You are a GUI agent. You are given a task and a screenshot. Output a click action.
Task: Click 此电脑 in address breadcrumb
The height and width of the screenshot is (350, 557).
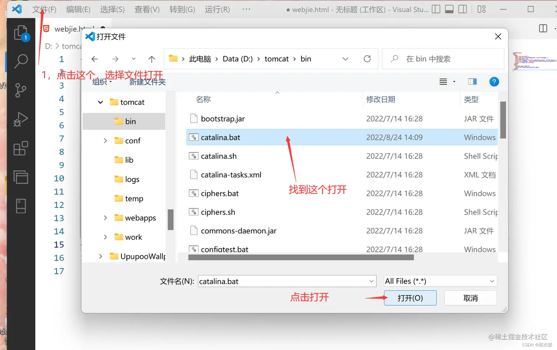tap(200, 59)
